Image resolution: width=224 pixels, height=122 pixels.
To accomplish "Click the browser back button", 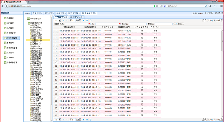I will pyautogui.click(x=7, y=6).
